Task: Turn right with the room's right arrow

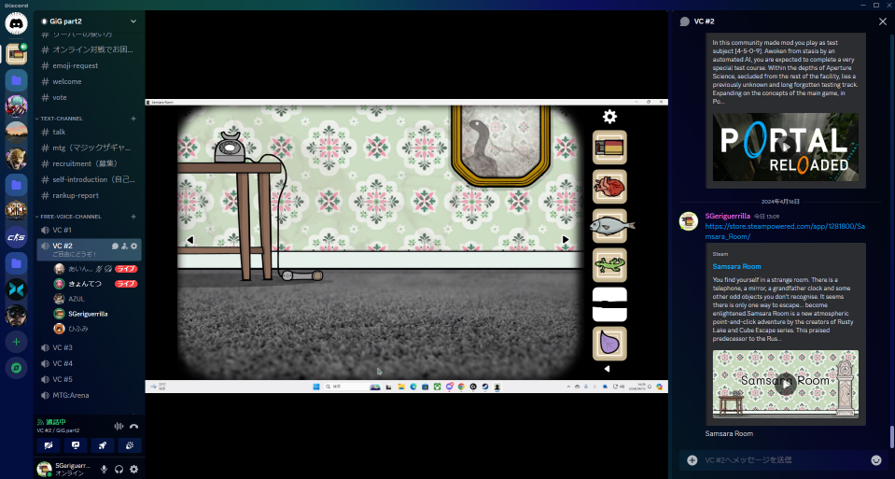Action: pyautogui.click(x=565, y=240)
